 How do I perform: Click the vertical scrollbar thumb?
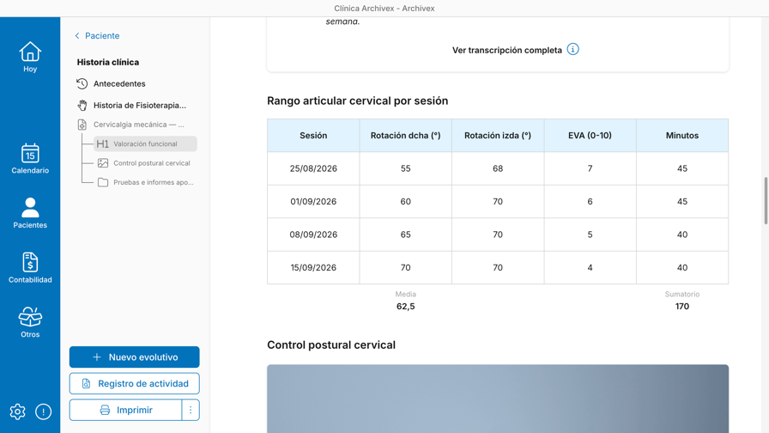[x=766, y=200]
